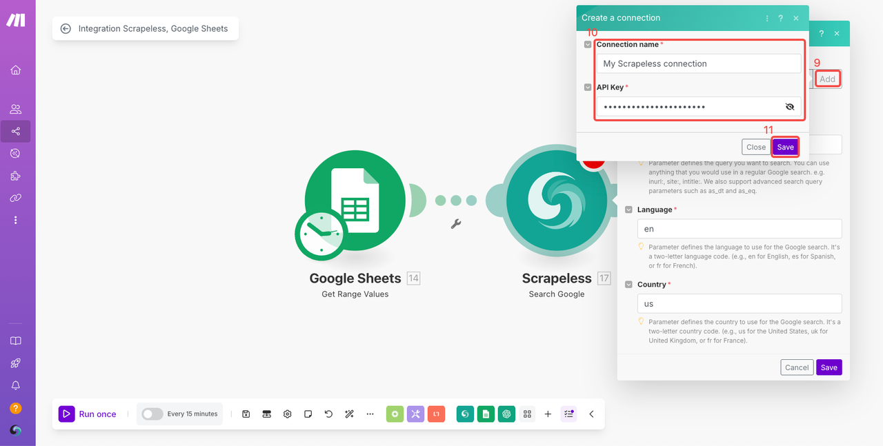Click the undo arrow in the bottom toolbar
Viewport: 883px width, 446px height.
click(x=329, y=414)
